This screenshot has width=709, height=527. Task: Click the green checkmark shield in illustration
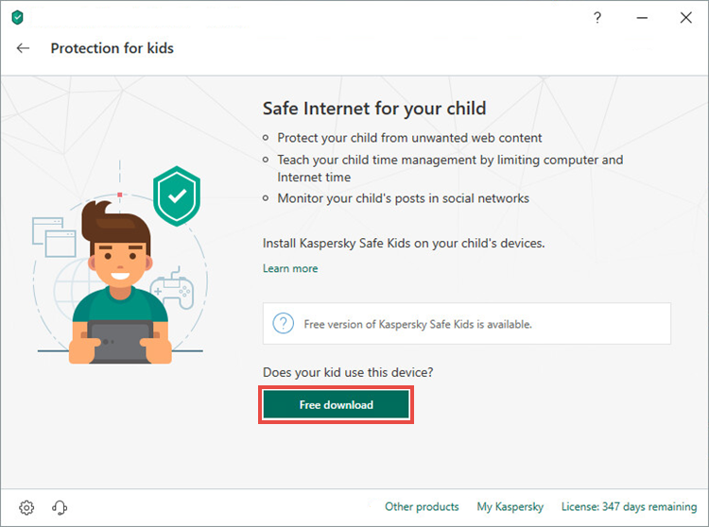(x=177, y=195)
